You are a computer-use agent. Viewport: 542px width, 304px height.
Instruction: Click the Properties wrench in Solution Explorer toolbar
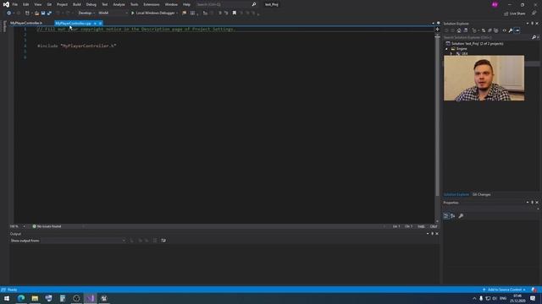[x=511, y=30]
